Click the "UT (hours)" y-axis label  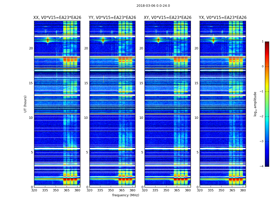point(25,104)
